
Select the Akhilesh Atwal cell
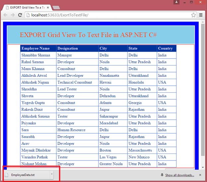38,75
